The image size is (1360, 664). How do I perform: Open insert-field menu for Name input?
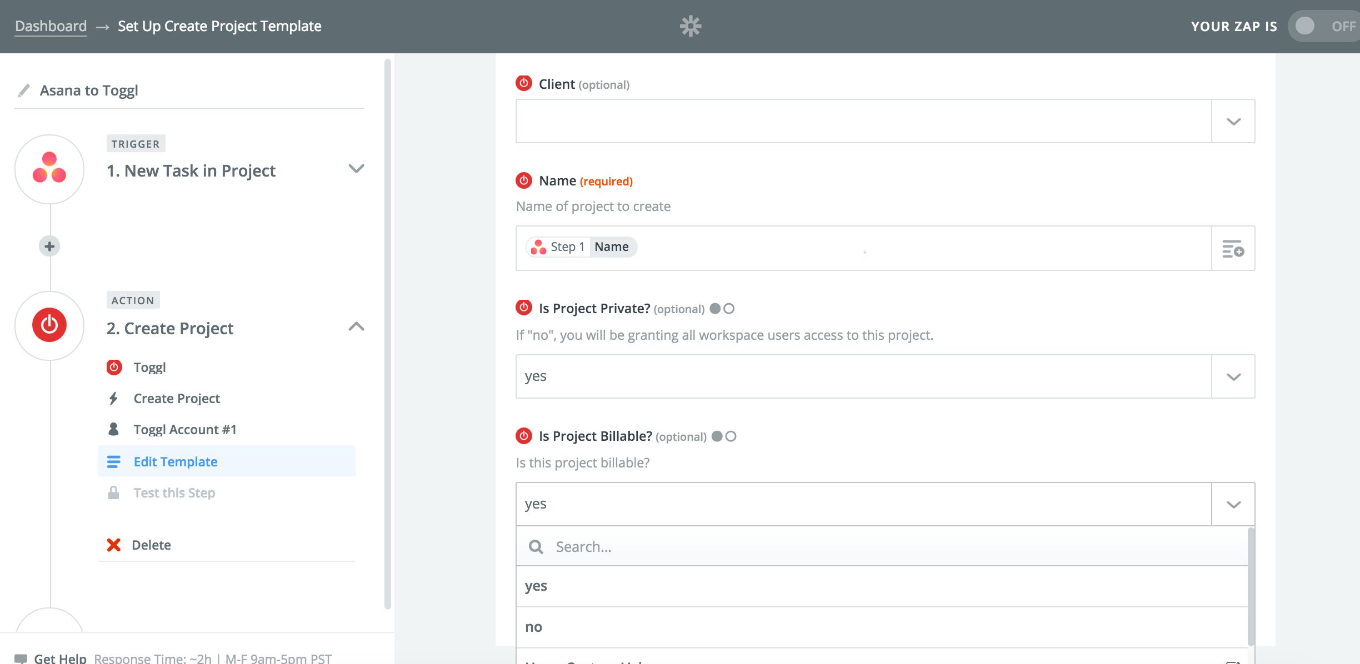click(x=1233, y=248)
